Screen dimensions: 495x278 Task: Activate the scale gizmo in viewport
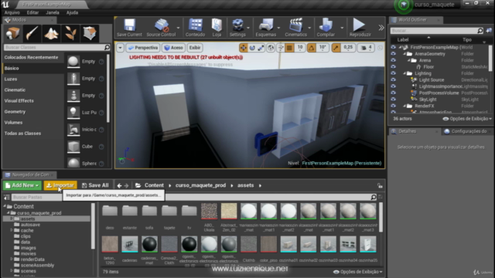261,48
